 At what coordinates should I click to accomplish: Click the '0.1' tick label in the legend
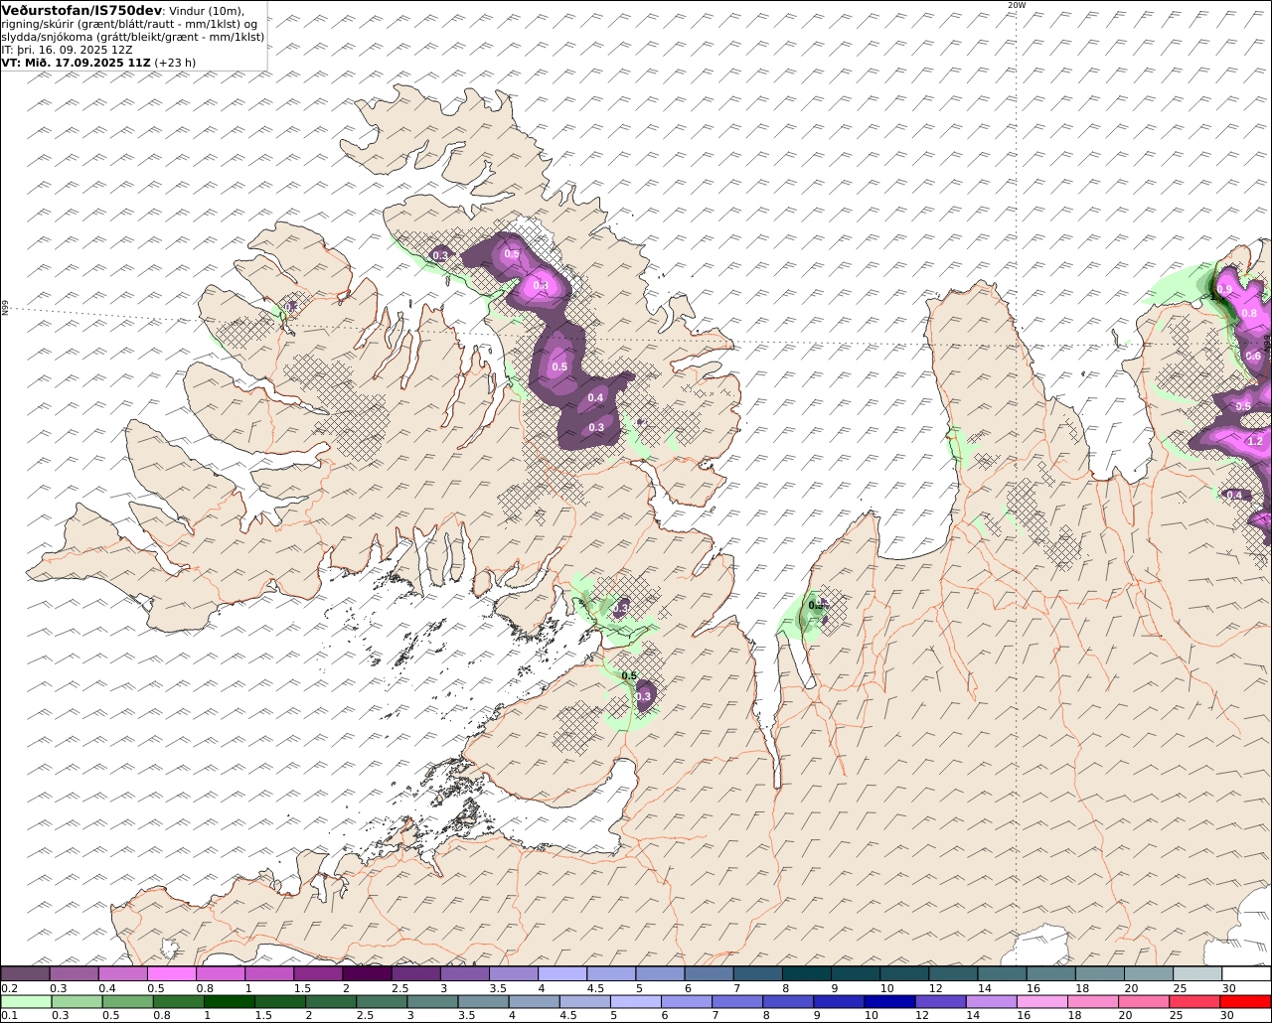pyautogui.click(x=9, y=1015)
